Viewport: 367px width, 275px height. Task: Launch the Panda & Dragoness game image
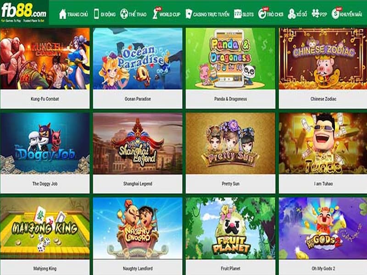coord(230,59)
